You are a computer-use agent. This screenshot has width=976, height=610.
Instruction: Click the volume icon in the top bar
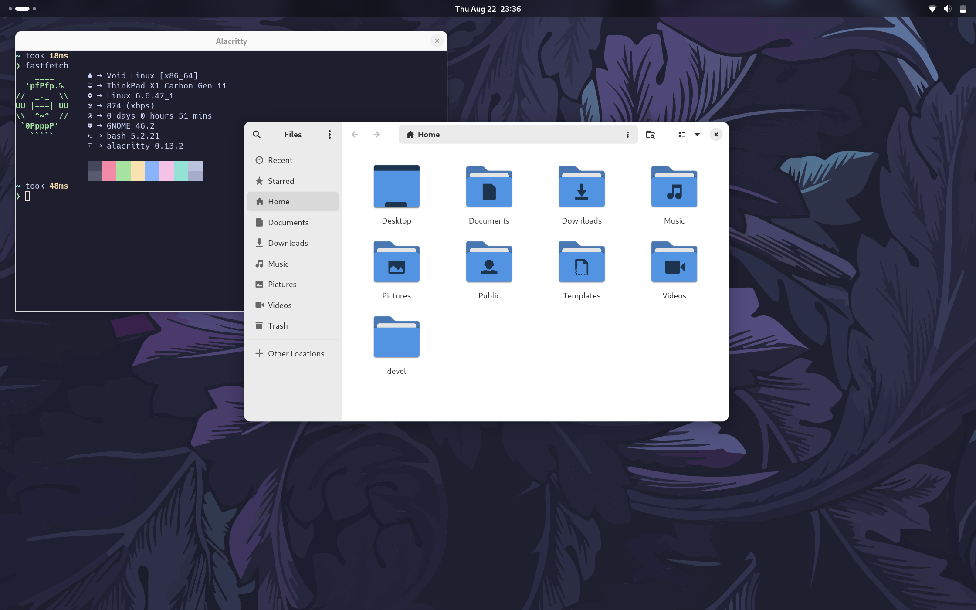(x=947, y=9)
